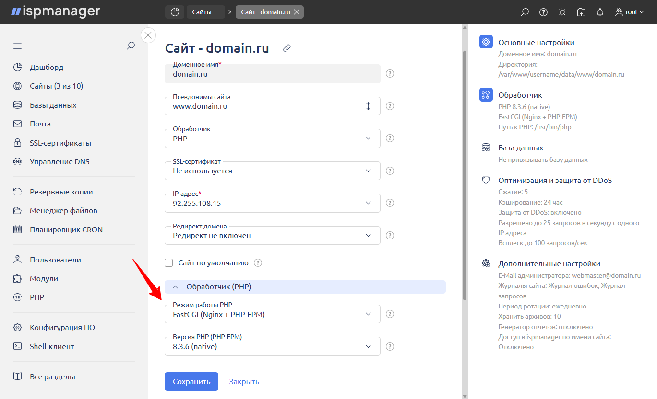Screen dimensions: 657x399
Task: Click the form's vertical scrollbar thumb
Action: click(x=464, y=175)
